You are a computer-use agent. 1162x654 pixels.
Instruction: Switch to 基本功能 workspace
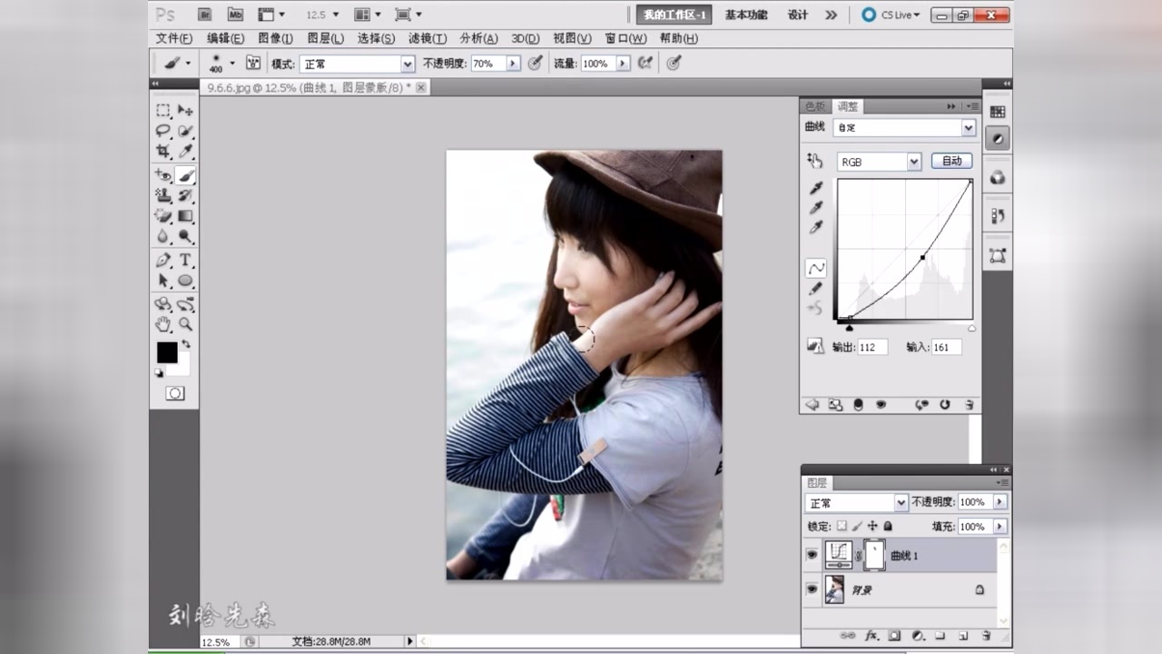746,15
